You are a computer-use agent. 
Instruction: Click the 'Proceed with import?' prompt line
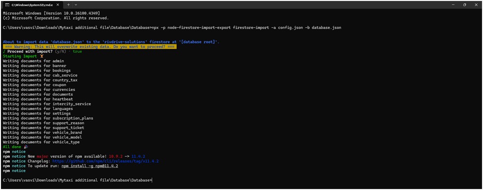pyautogui.click(x=42, y=51)
